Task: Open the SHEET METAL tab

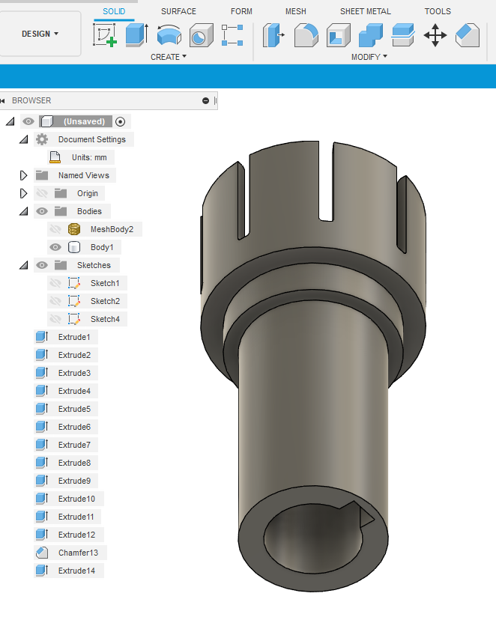Action: coord(365,11)
